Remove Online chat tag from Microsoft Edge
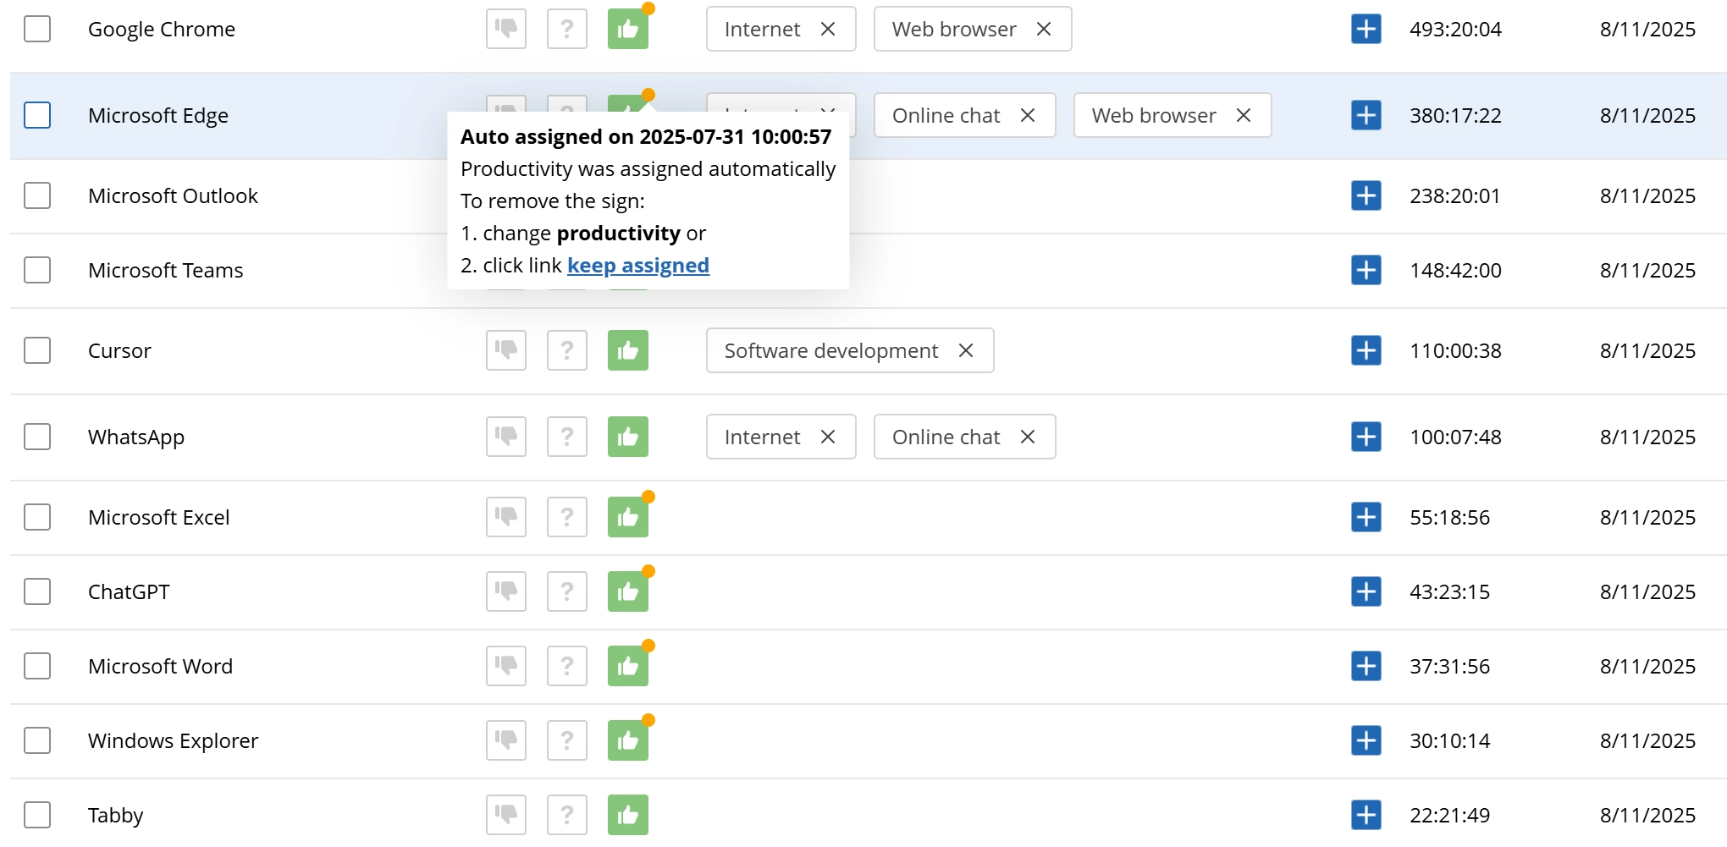Viewport: 1727px width, 847px height. pyautogui.click(x=1028, y=115)
